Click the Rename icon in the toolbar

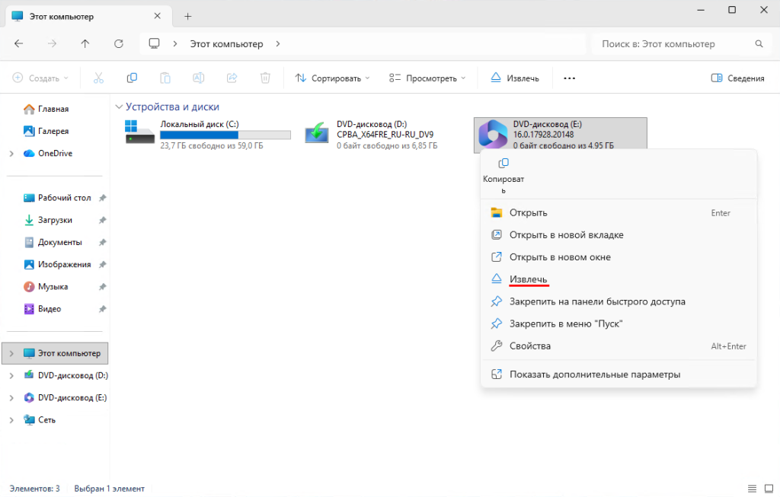(x=199, y=78)
